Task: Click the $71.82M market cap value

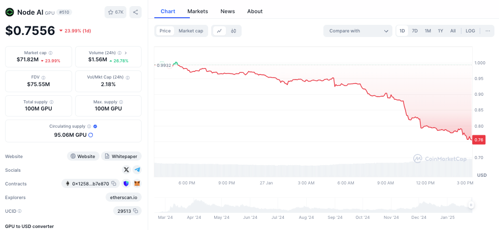Action: (27, 60)
